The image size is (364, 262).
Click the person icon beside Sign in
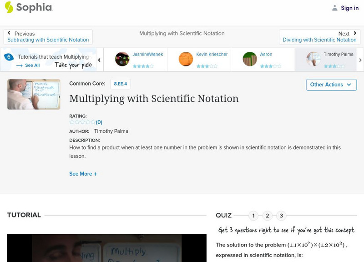tap(334, 7)
